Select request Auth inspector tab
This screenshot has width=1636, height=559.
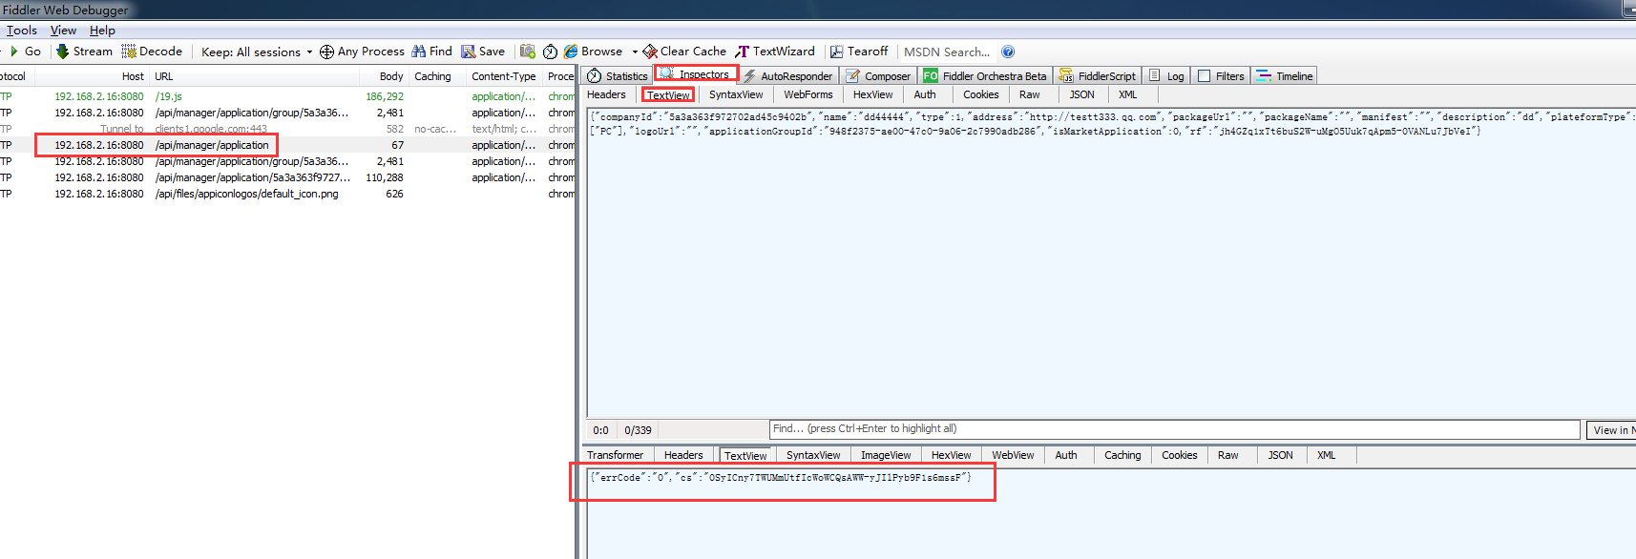[x=925, y=94]
